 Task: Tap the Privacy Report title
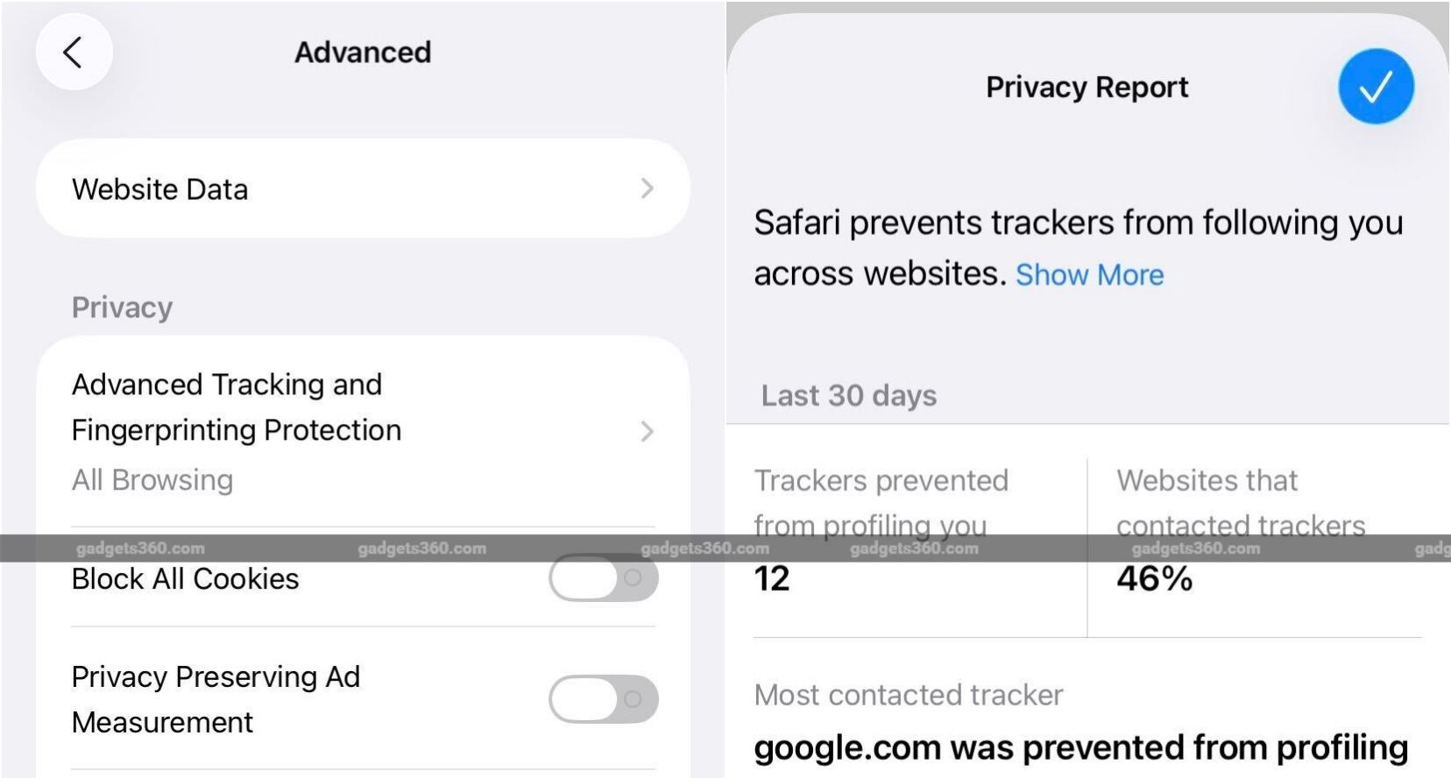coord(1086,87)
